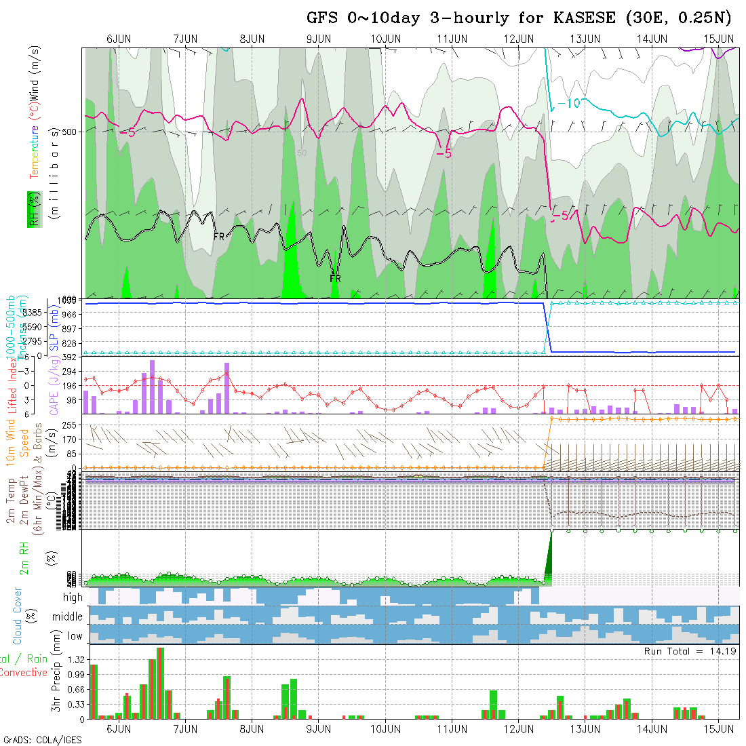Click the 15JUN date on bottom axis
The height and width of the screenshot is (746, 746).
pyautogui.click(x=719, y=729)
